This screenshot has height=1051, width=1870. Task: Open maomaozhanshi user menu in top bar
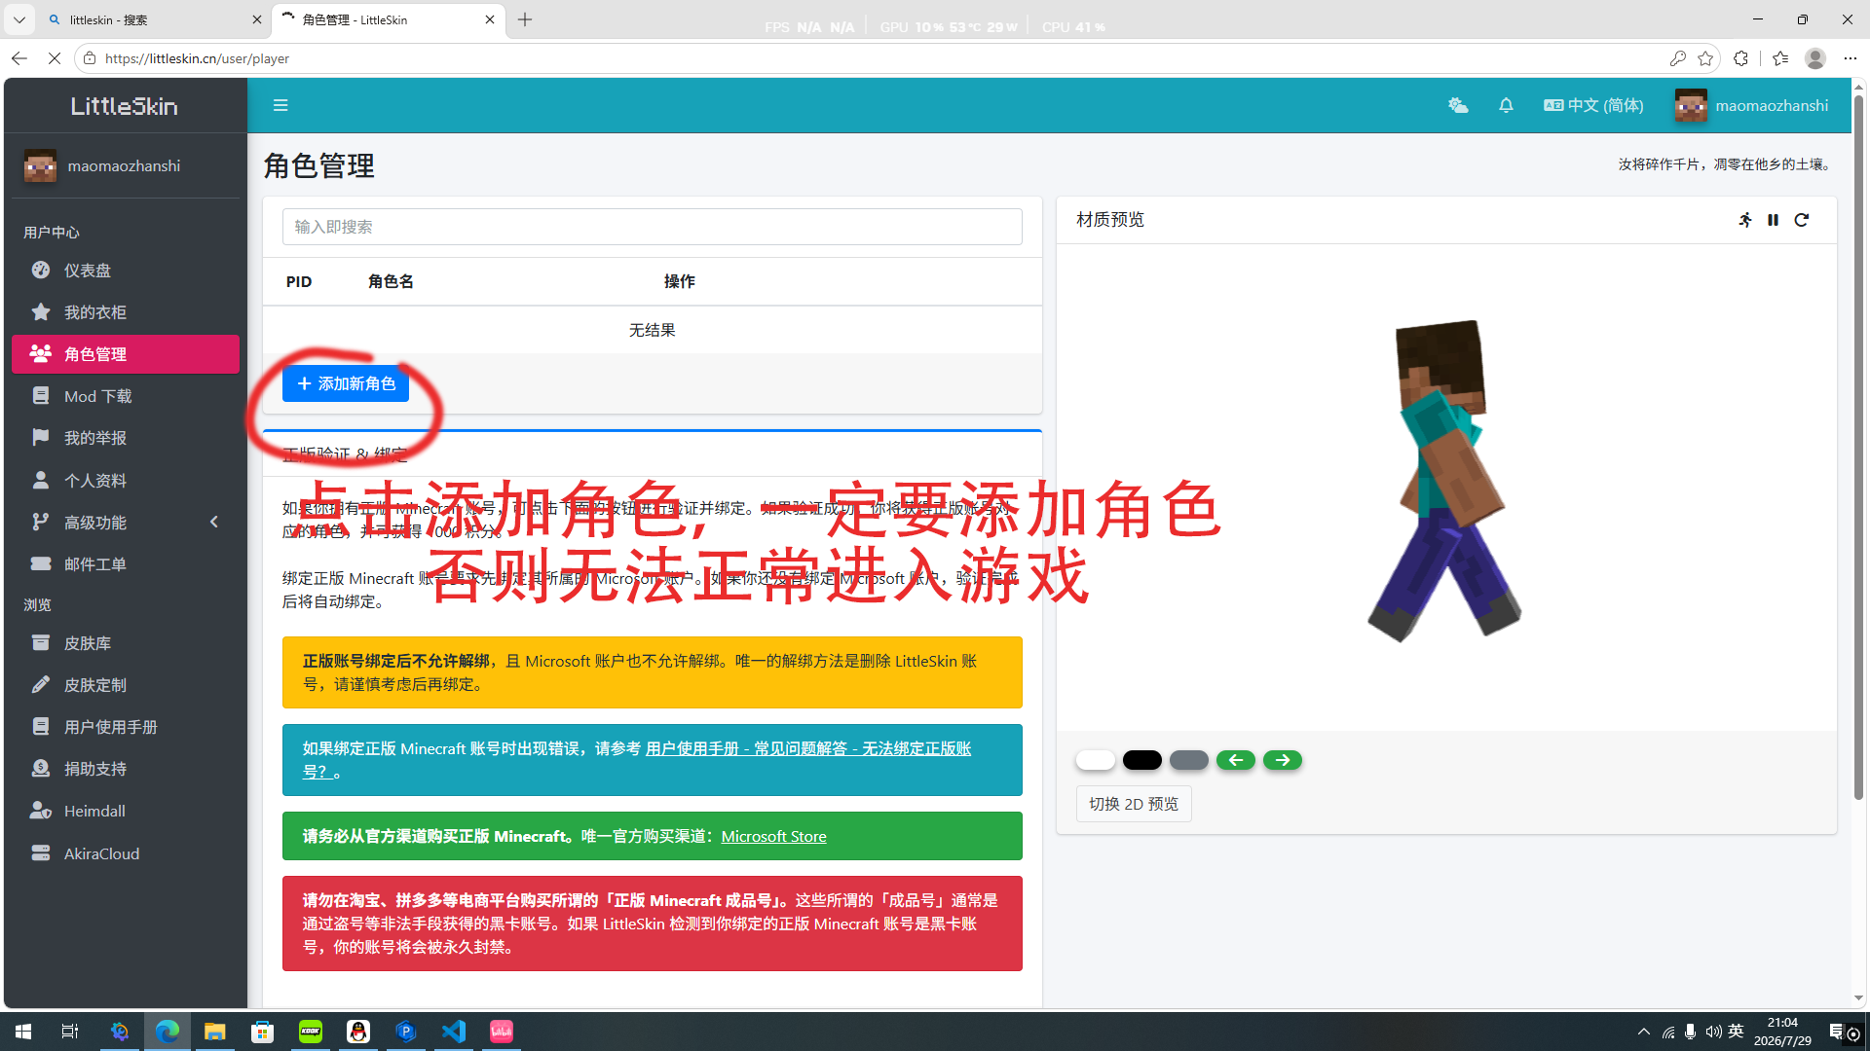pyautogui.click(x=1752, y=105)
